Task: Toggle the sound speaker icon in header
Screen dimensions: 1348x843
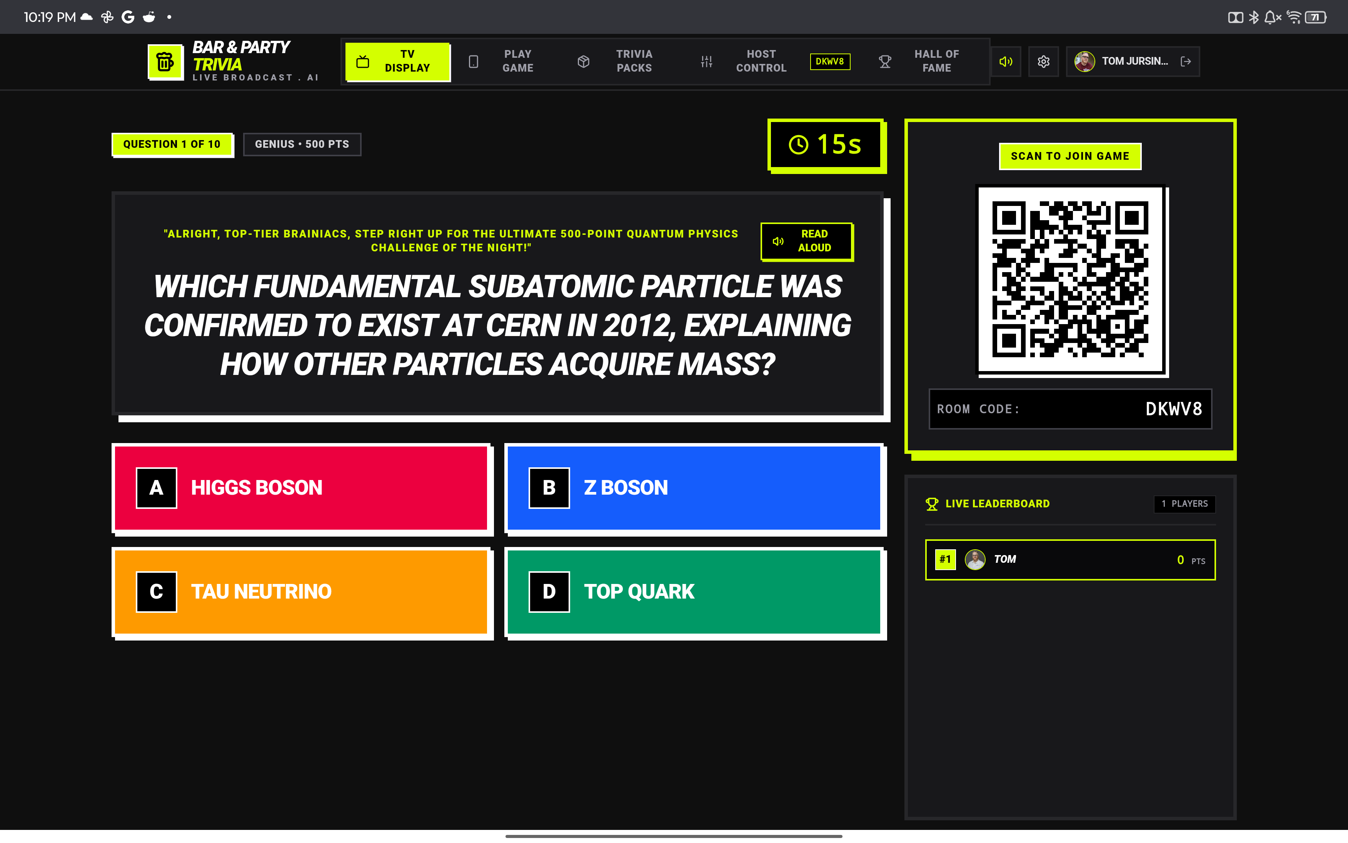Action: point(1006,61)
